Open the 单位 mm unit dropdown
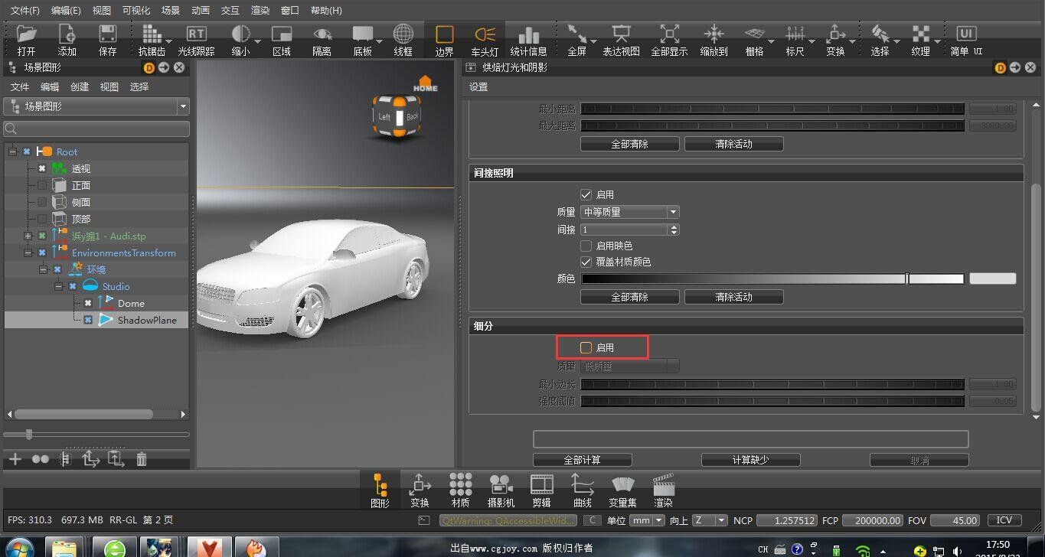The image size is (1045, 557). (648, 520)
